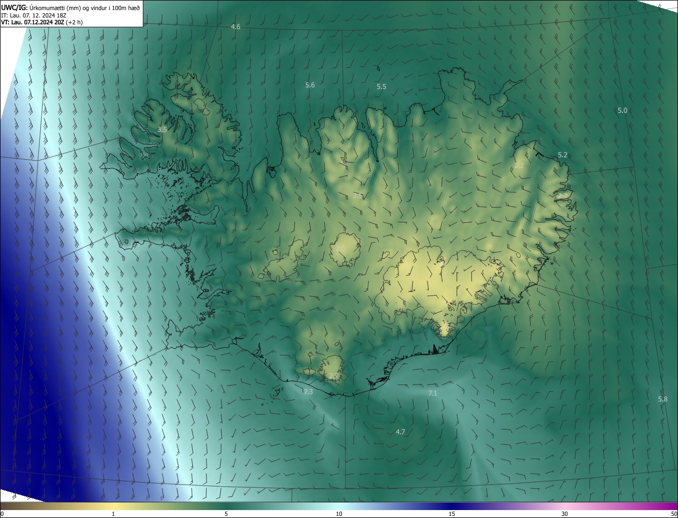Screen dimensions: 678x518
Task: Click the 5.8 value at the southeast edge
Action: (x=663, y=399)
